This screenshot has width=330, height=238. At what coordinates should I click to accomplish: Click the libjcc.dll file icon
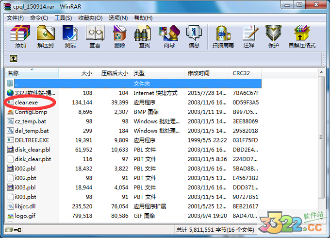point(10,206)
